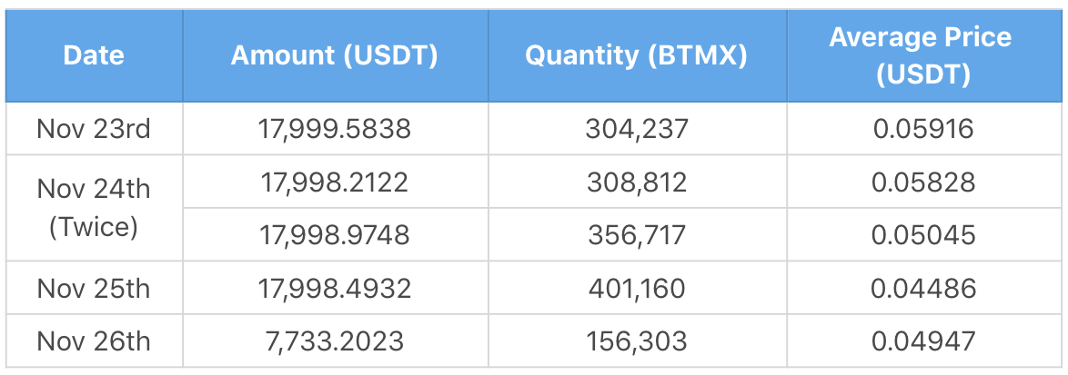
Task: Select amount 17,999.5838
Action: click(x=335, y=129)
